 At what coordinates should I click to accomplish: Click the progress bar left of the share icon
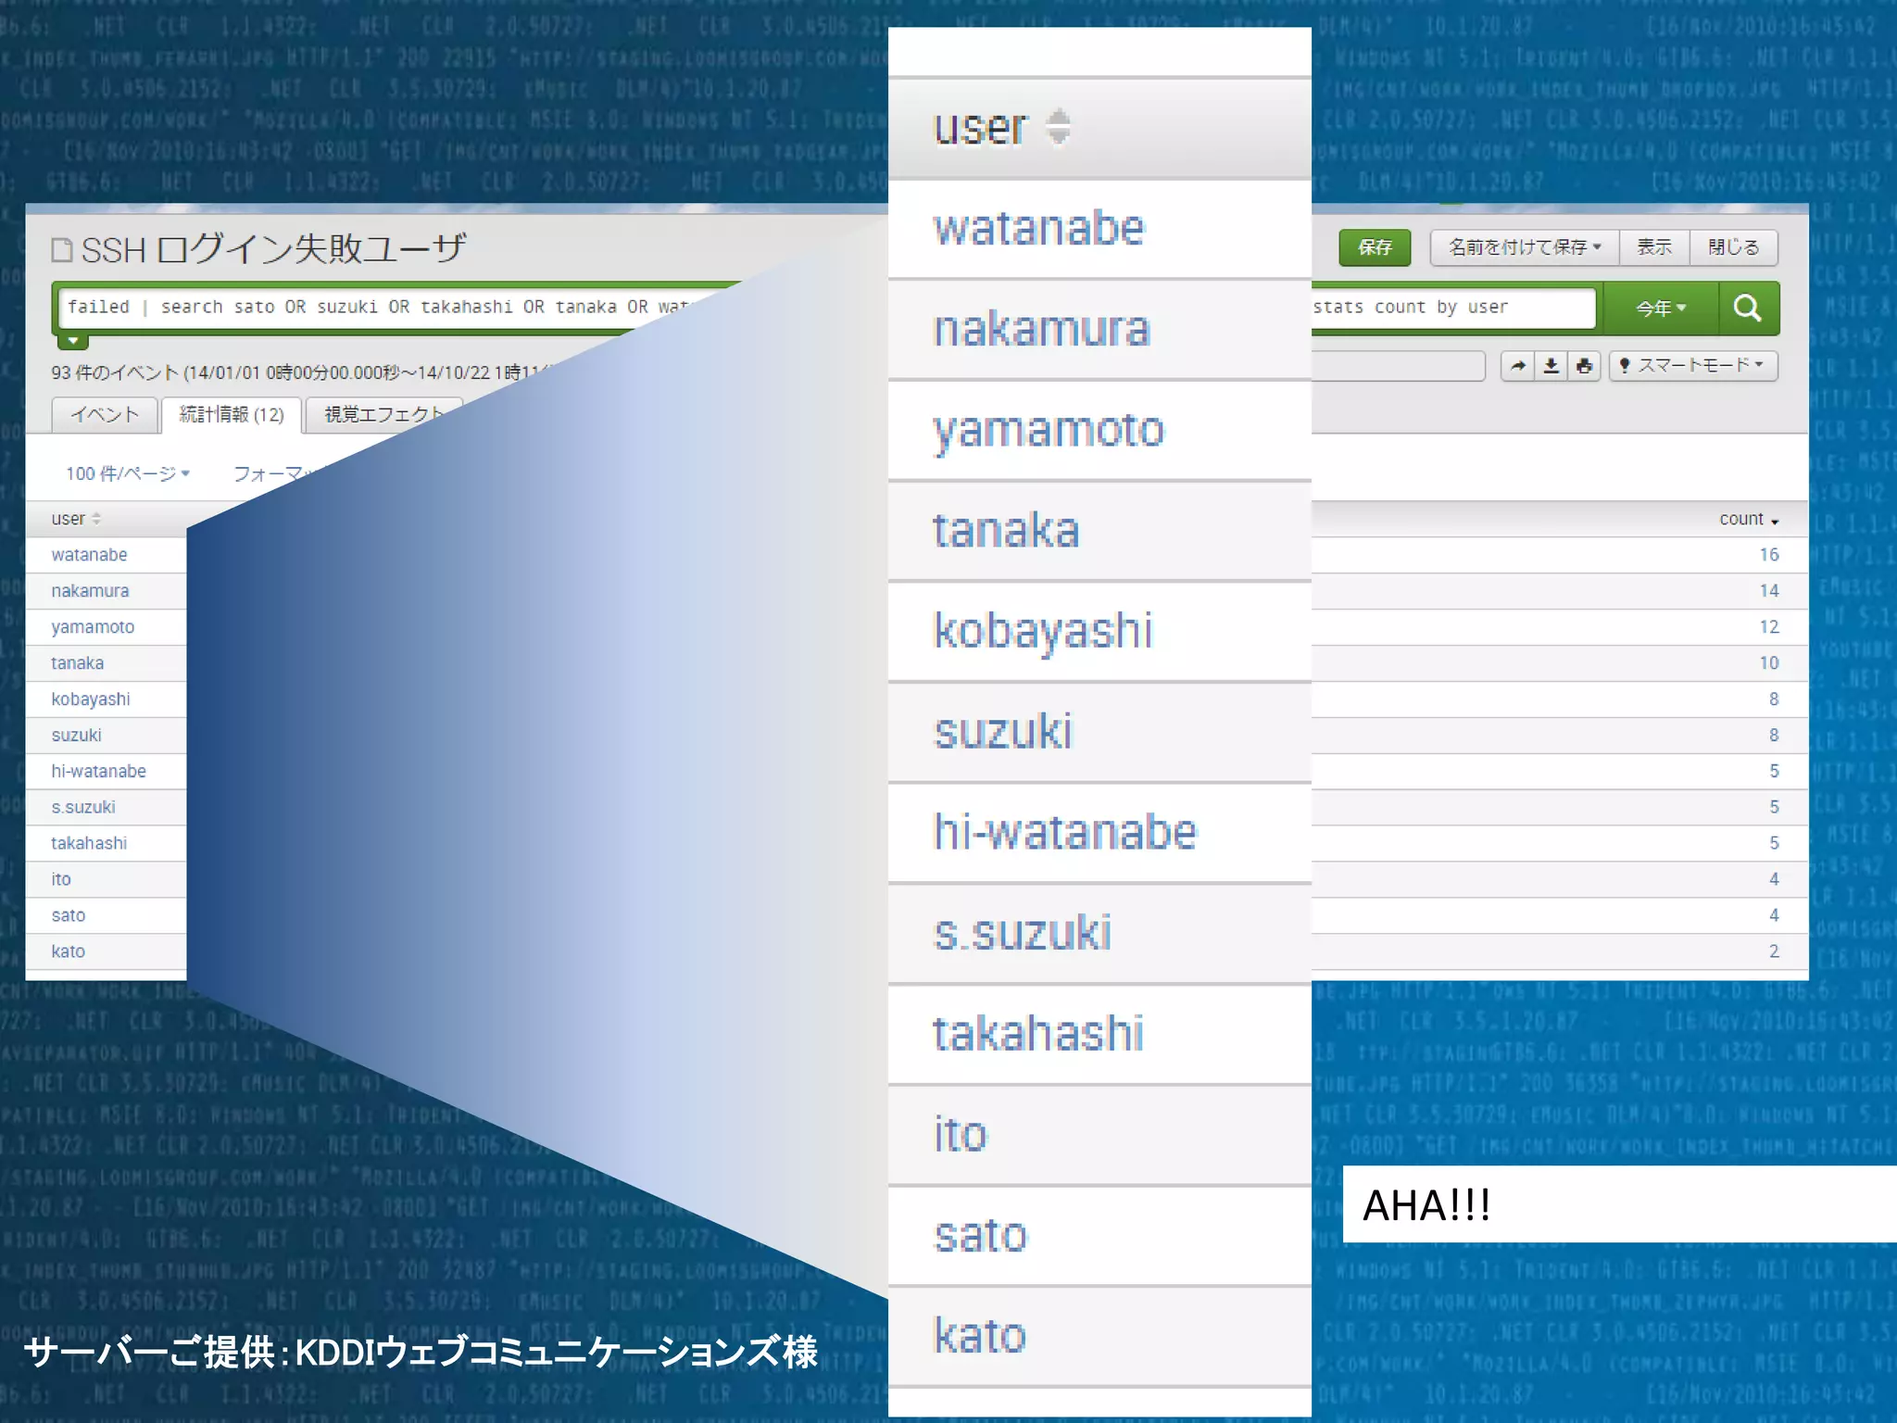1399,366
